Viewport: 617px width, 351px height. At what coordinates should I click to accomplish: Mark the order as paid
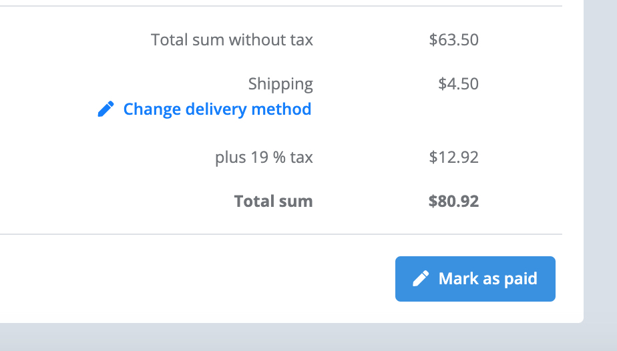coord(475,279)
